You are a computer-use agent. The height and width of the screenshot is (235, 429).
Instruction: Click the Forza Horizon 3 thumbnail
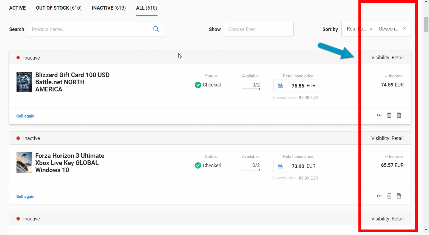[24, 163]
